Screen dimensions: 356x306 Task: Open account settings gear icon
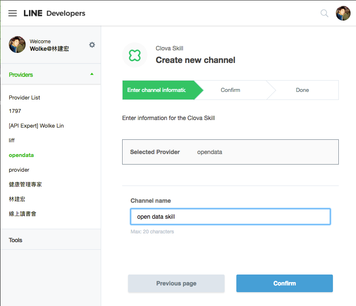(x=92, y=45)
